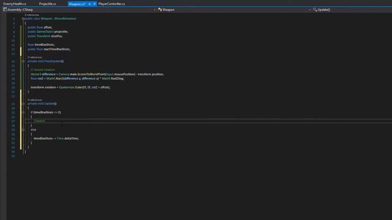Click the 'private void Update()' declaration
Viewport: 392px width, 220px height.
(x=42, y=103)
